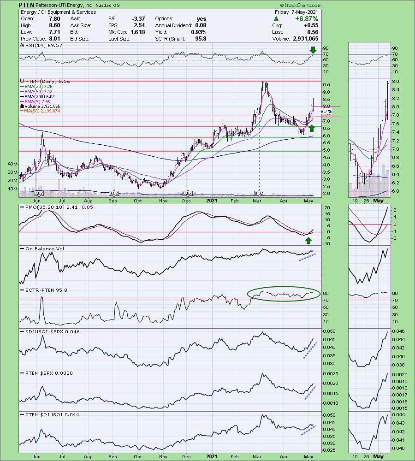This screenshot has width=415, height=461.
Task: Click the 0.02 dividend marker under September
Action: (114, 194)
